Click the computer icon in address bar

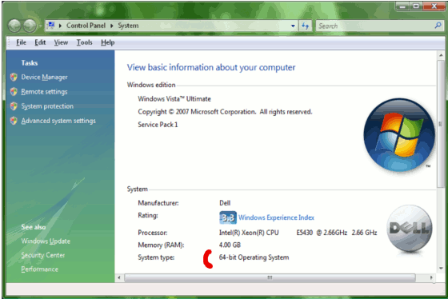point(51,26)
